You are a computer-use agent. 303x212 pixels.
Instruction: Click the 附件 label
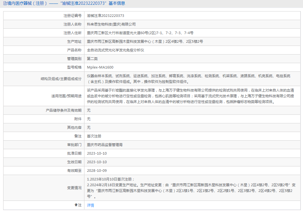(78, 119)
